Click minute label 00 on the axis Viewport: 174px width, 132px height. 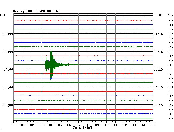[x=14, y=125]
